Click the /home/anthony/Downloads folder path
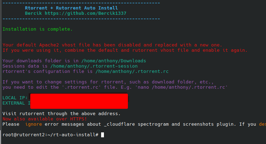 click(115, 61)
